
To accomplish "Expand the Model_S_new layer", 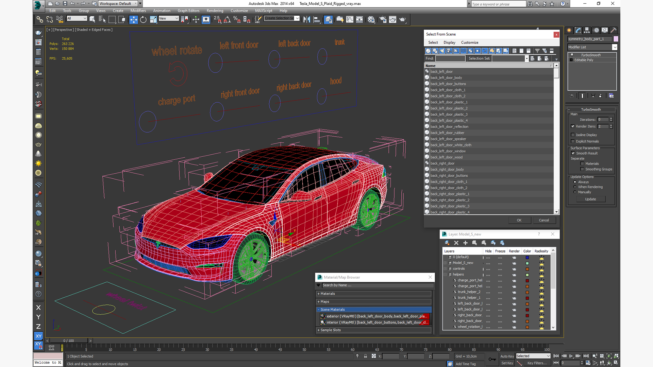I will coord(445,263).
